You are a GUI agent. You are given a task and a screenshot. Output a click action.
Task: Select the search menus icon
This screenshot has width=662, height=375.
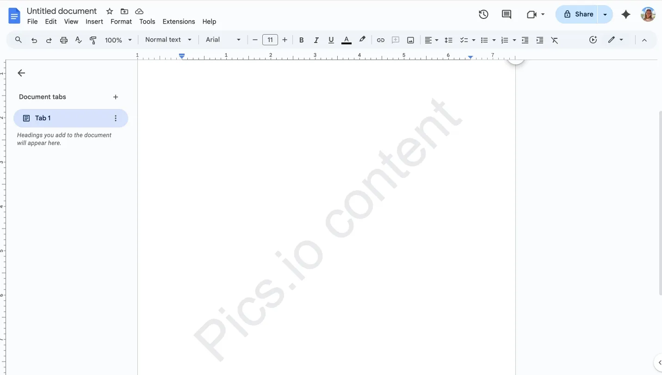point(18,40)
